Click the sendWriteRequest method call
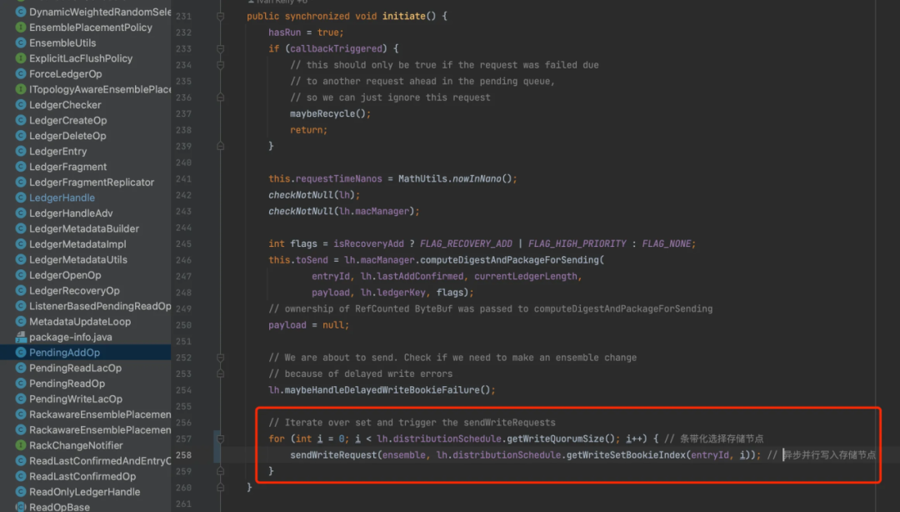The width and height of the screenshot is (900, 512). pyautogui.click(x=332, y=455)
